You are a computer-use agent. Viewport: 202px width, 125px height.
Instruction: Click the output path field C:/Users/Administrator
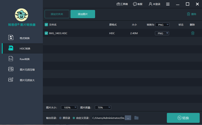108,118
